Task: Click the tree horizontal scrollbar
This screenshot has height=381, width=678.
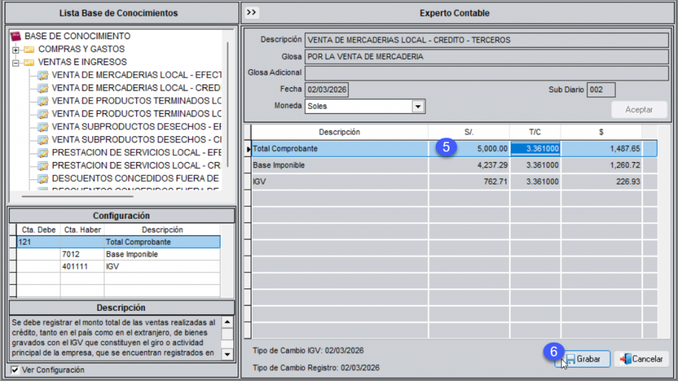Action: coord(78,196)
